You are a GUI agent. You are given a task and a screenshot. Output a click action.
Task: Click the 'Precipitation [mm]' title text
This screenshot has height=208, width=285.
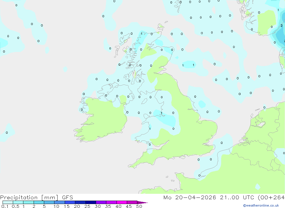coord(29,198)
